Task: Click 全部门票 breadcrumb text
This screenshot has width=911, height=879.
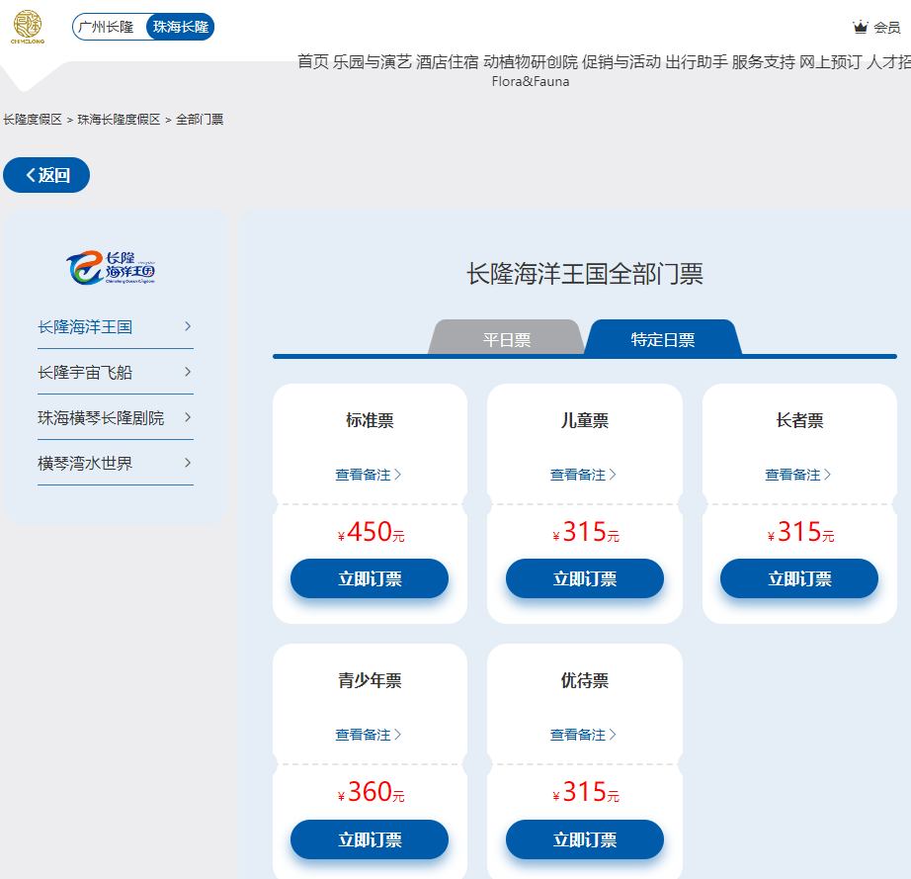Action: 200,120
